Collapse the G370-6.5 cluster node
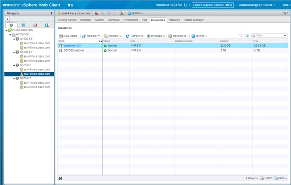 [14, 65]
